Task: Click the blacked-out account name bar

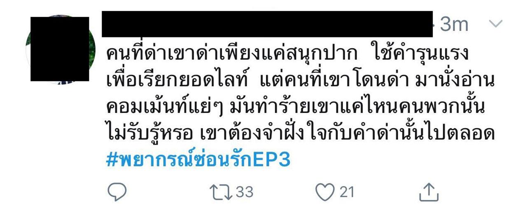Action: pos(267,24)
